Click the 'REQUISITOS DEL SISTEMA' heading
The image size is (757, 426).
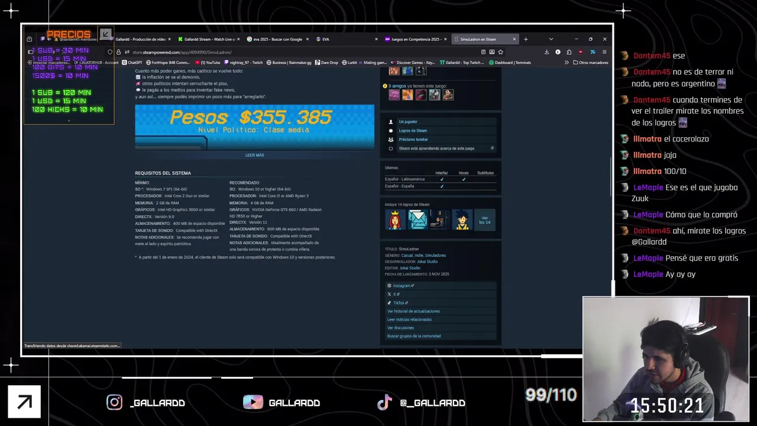(163, 173)
